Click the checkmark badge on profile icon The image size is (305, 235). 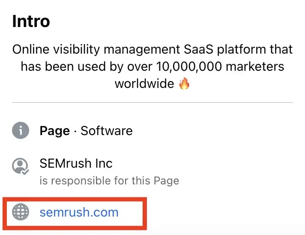tap(26, 171)
